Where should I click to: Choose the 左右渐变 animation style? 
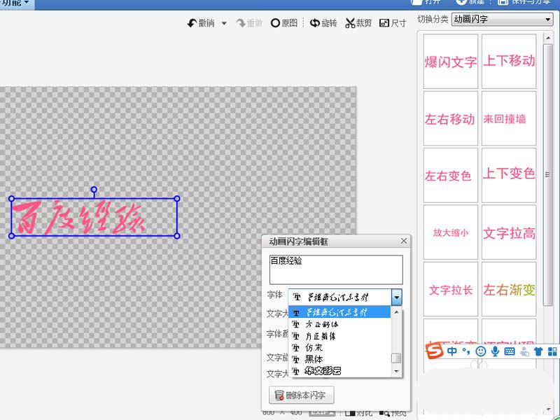tap(509, 289)
